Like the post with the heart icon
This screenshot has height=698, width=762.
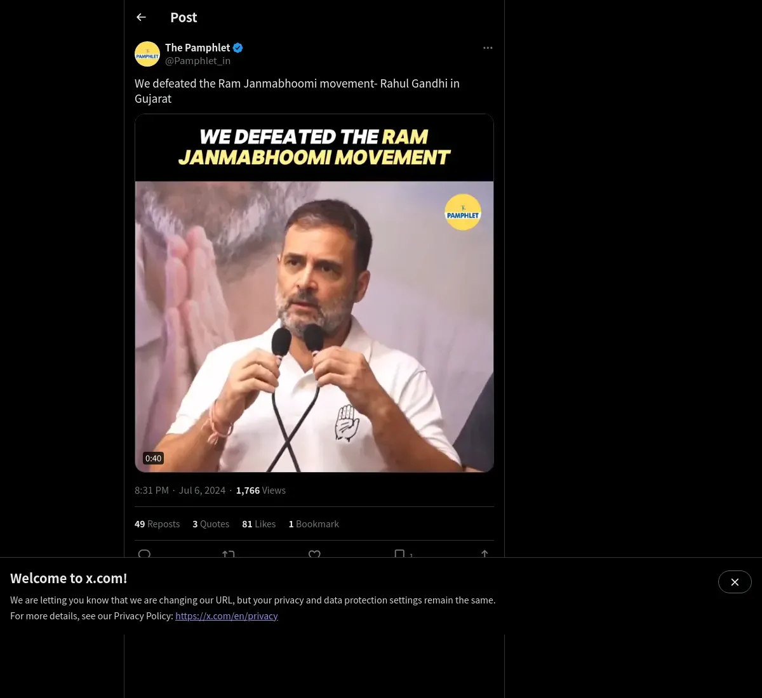point(314,554)
